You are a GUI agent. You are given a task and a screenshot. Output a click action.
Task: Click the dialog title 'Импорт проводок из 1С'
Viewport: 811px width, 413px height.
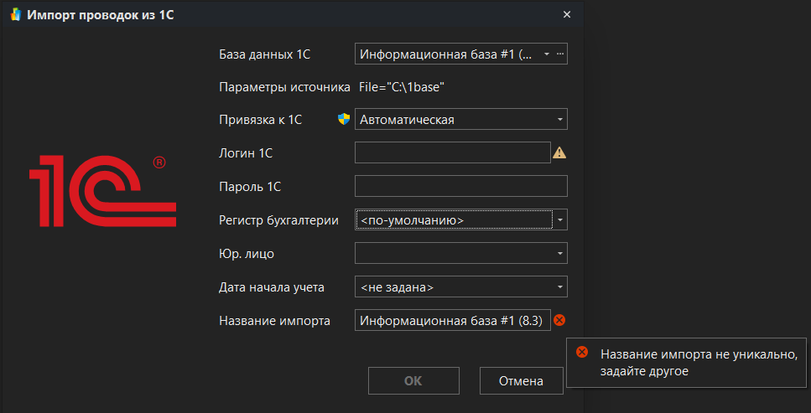(101, 15)
